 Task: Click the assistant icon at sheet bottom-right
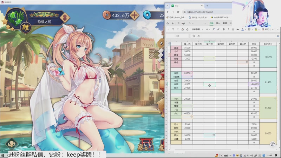point(273,144)
